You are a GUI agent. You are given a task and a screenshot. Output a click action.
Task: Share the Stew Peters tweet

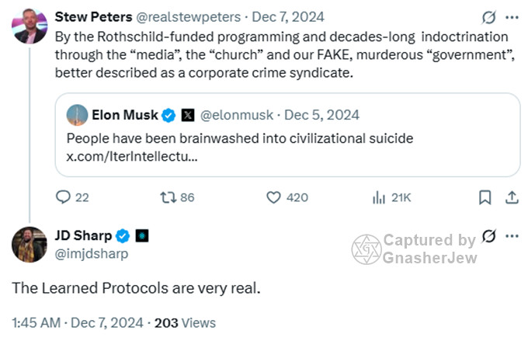point(512,198)
